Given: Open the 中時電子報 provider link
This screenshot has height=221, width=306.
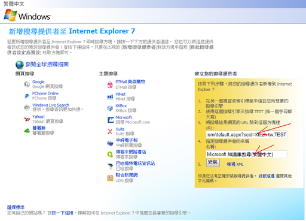Looking at the screenshot, I should click(x=127, y=140).
